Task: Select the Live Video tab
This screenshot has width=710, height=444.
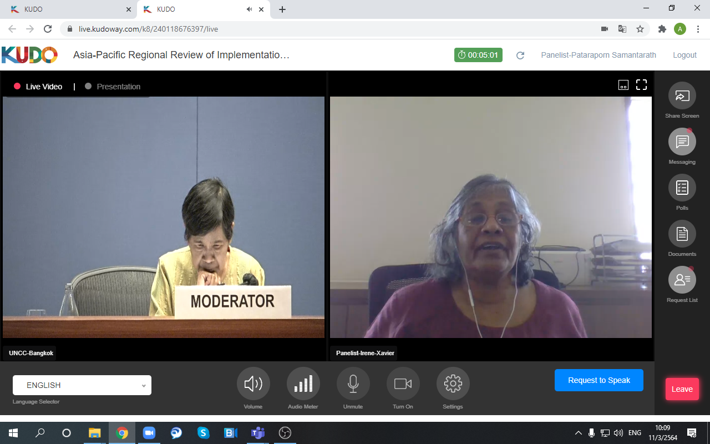Action: coord(38,87)
